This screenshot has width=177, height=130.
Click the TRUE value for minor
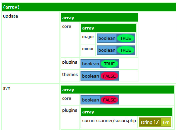pos(126,50)
